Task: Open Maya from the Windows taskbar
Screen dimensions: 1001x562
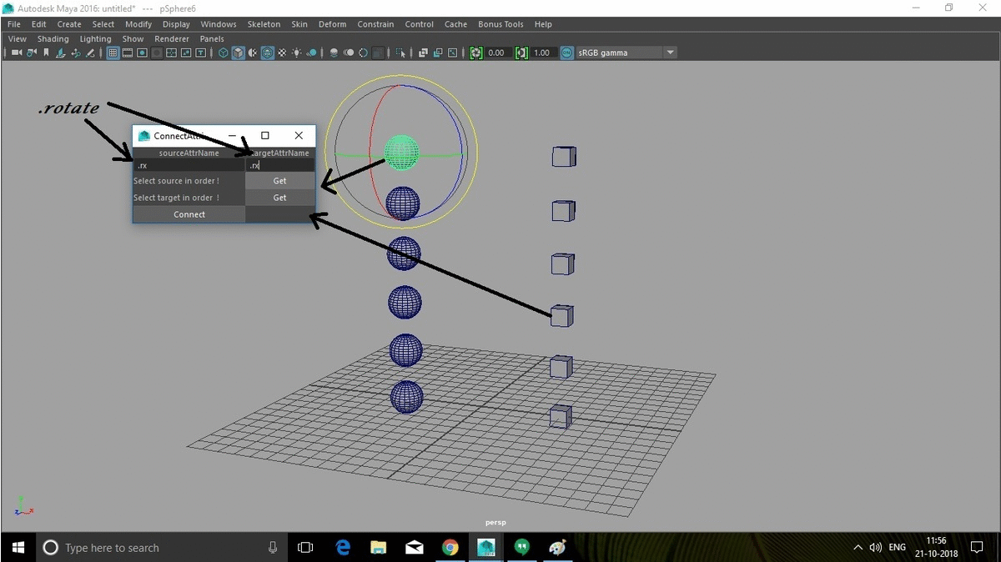Action: click(486, 548)
